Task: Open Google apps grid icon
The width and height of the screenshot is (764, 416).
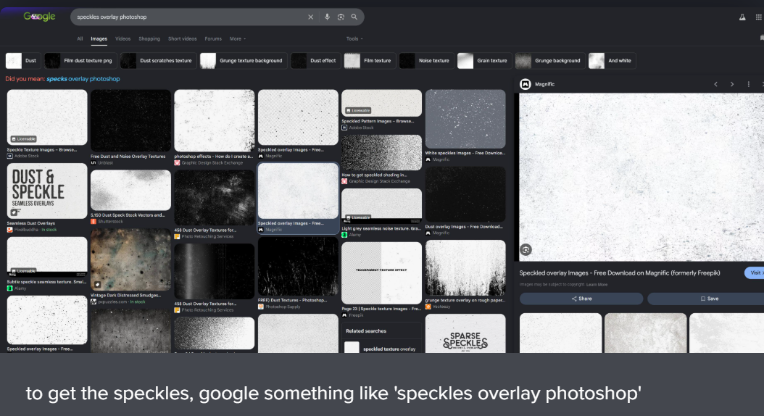Action: (x=759, y=17)
